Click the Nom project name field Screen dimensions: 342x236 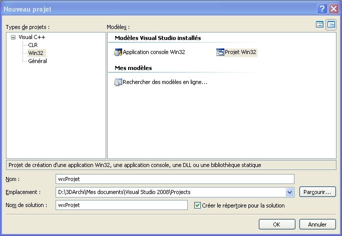click(x=174, y=179)
